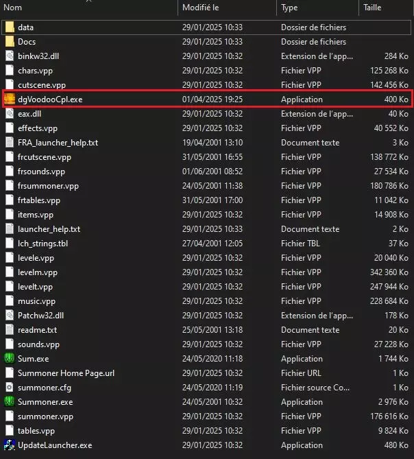Click the launcher_help.txt document icon
414x459 pixels.
coord(10,229)
